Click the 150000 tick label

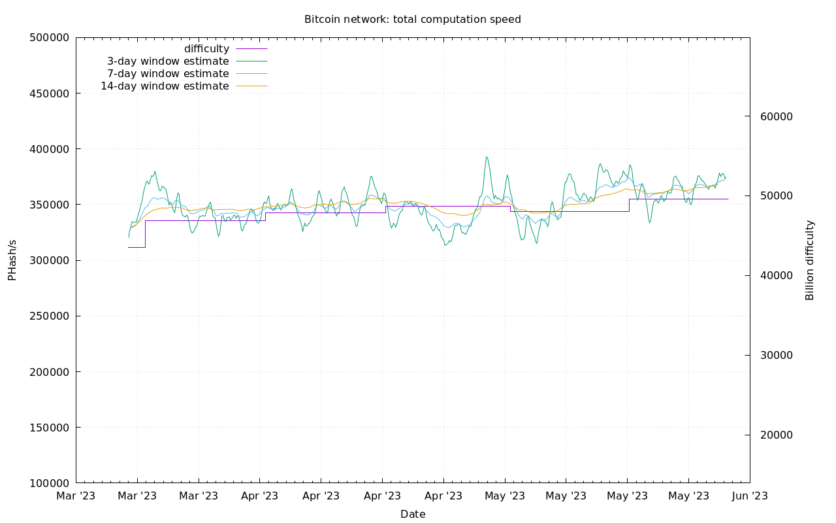coord(50,428)
